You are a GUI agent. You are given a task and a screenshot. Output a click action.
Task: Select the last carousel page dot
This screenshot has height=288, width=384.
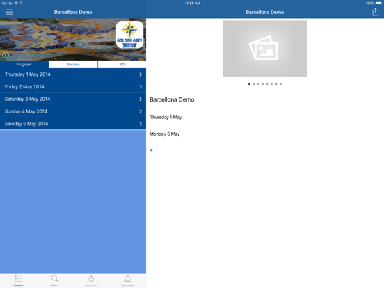click(x=280, y=84)
